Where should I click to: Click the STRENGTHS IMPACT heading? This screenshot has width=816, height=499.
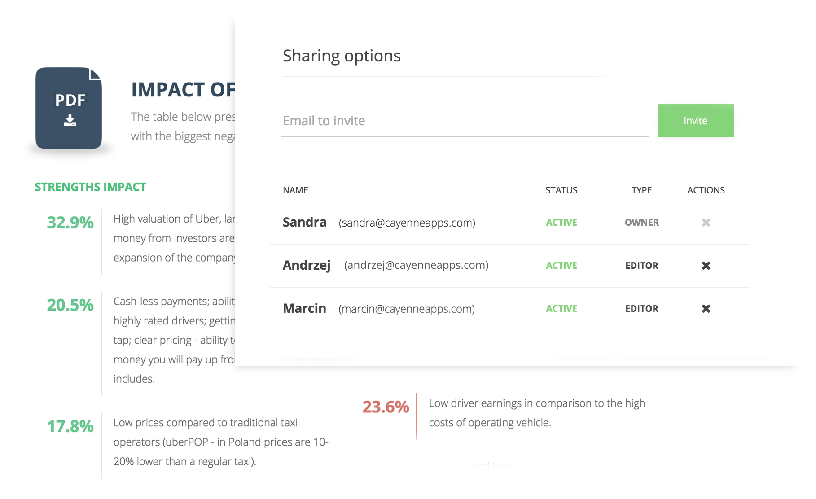(90, 187)
